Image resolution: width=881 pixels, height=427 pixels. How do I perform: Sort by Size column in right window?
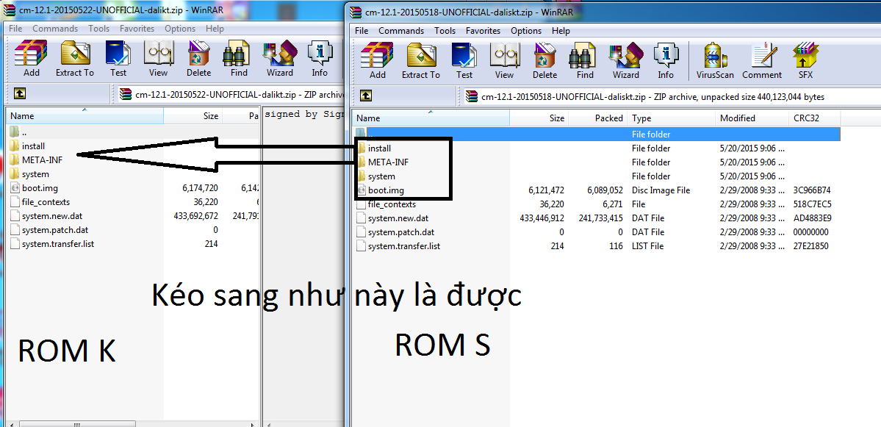pyautogui.click(x=539, y=118)
